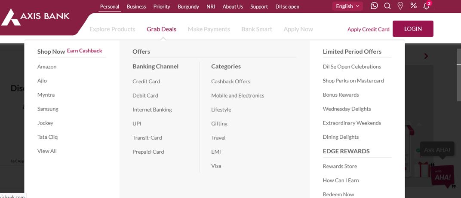Click the search magnifier icon
This screenshot has width=461, height=198.
[387, 6]
